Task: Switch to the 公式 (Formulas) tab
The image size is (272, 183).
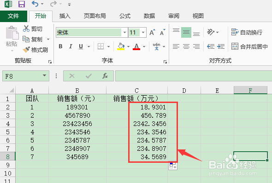Action: tap(125, 16)
